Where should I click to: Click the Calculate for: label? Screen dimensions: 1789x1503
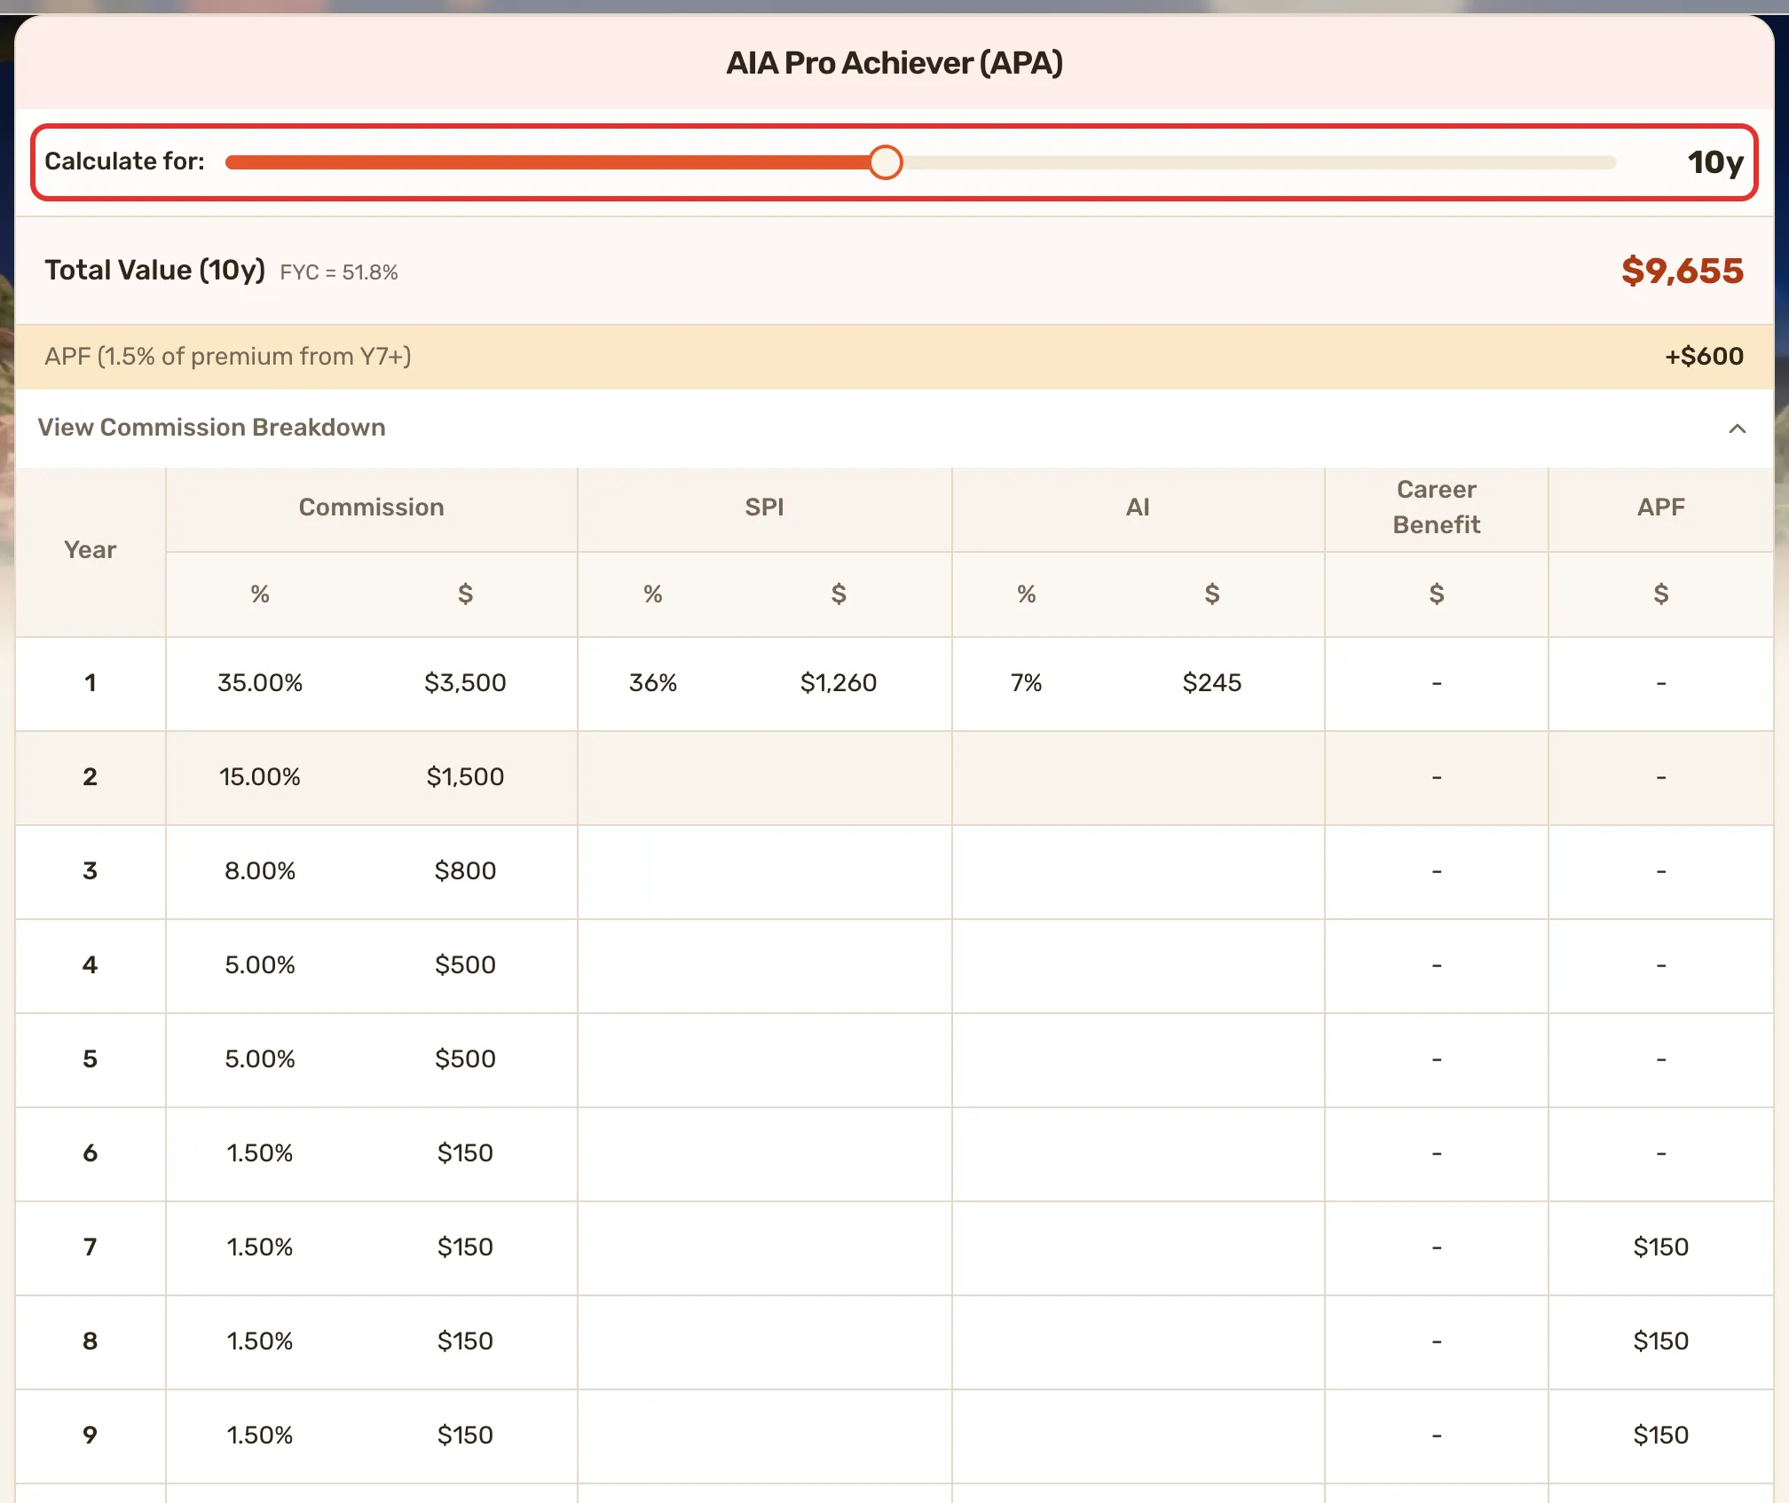point(124,161)
